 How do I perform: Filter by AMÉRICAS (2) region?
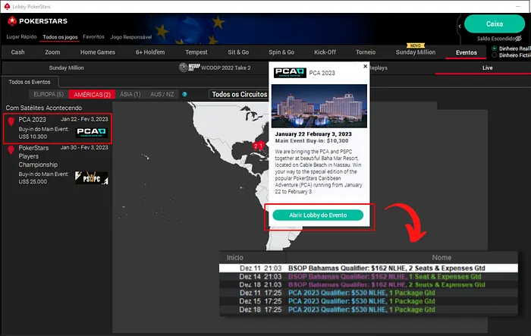point(92,95)
